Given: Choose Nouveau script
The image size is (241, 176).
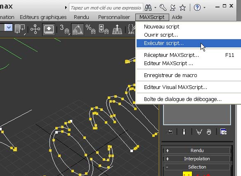Looking at the screenshot, I should 189,27.
